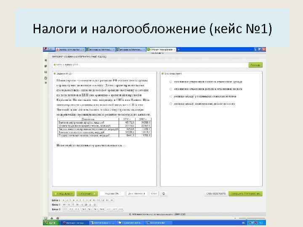Open the notes panel sidebar icon

pyautogui.click(x=46, y=66)
